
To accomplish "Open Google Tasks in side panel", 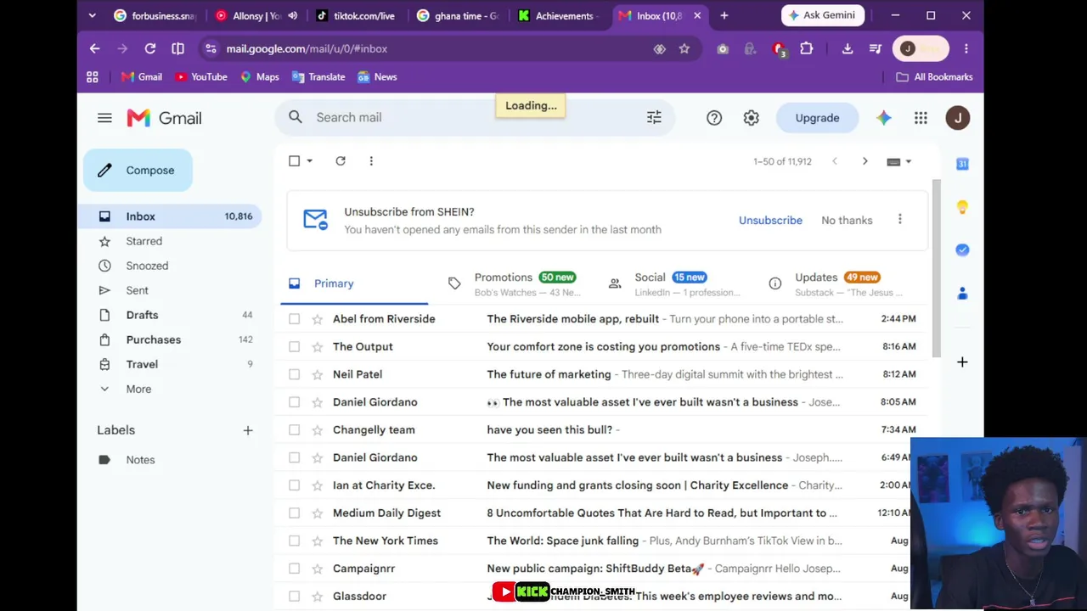I will [x=962, y=249].
